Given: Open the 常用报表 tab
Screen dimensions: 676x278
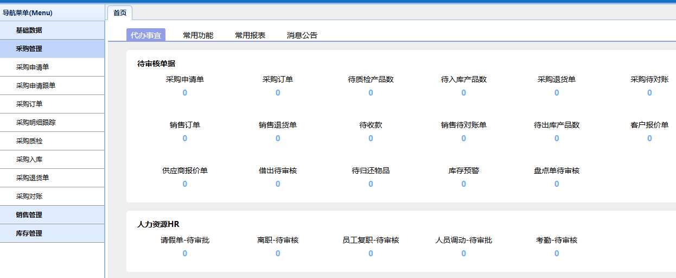Looking at the screenshot, I should pyautogui.click(x=250, y=35).
